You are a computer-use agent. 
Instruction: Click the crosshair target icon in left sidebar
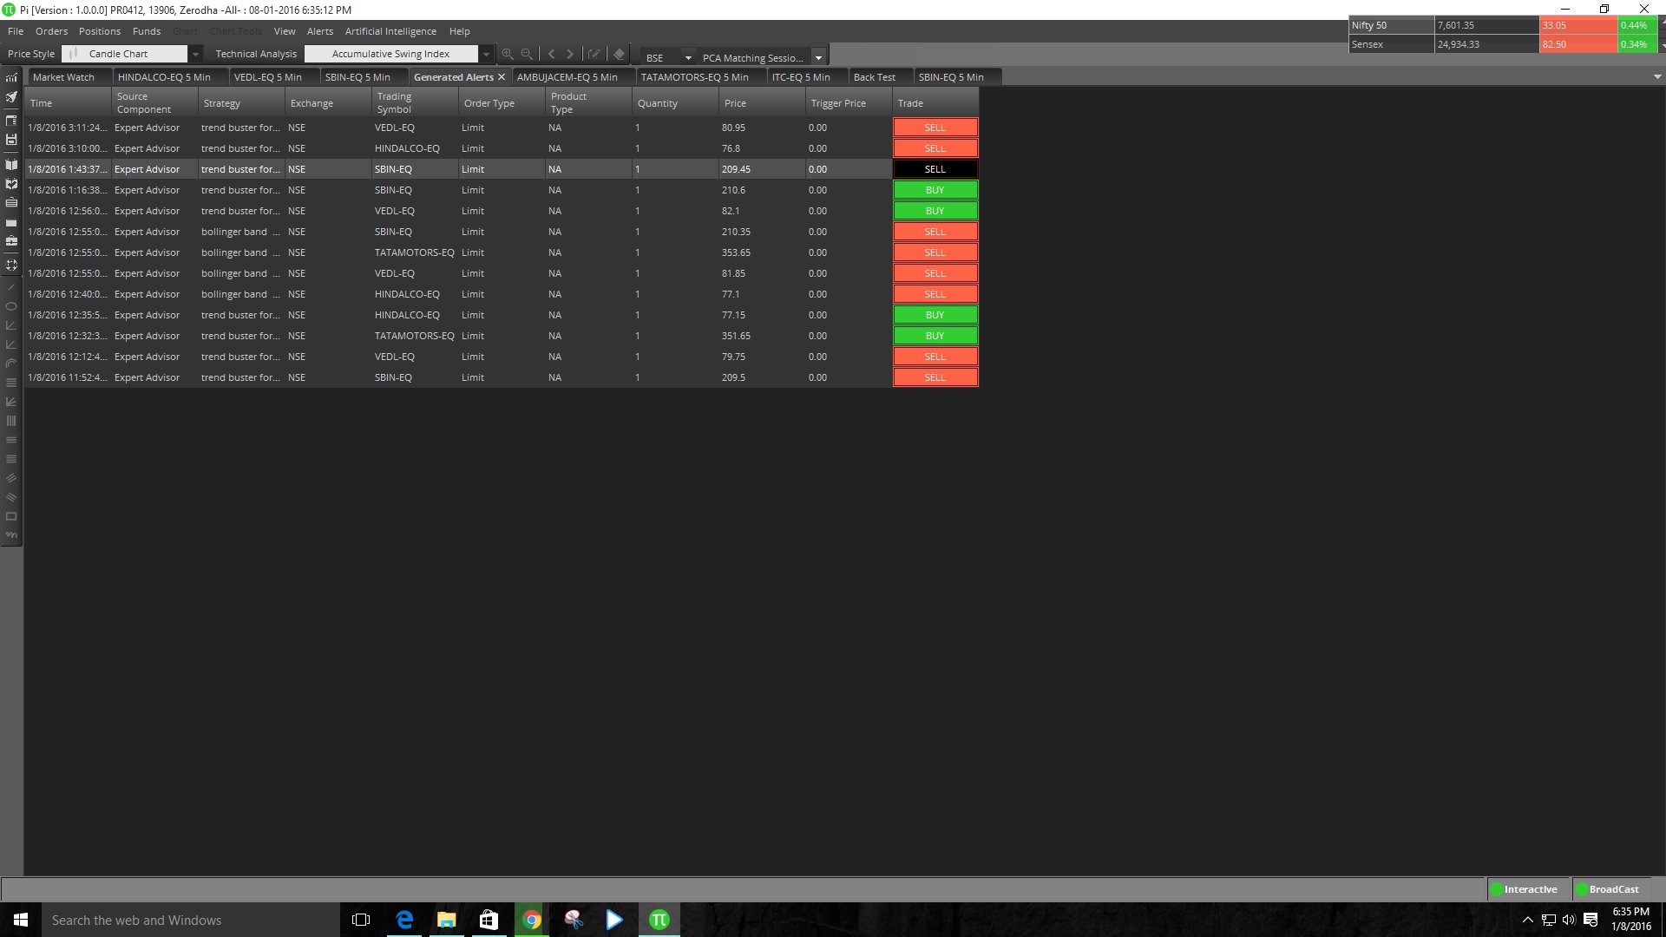11,265
